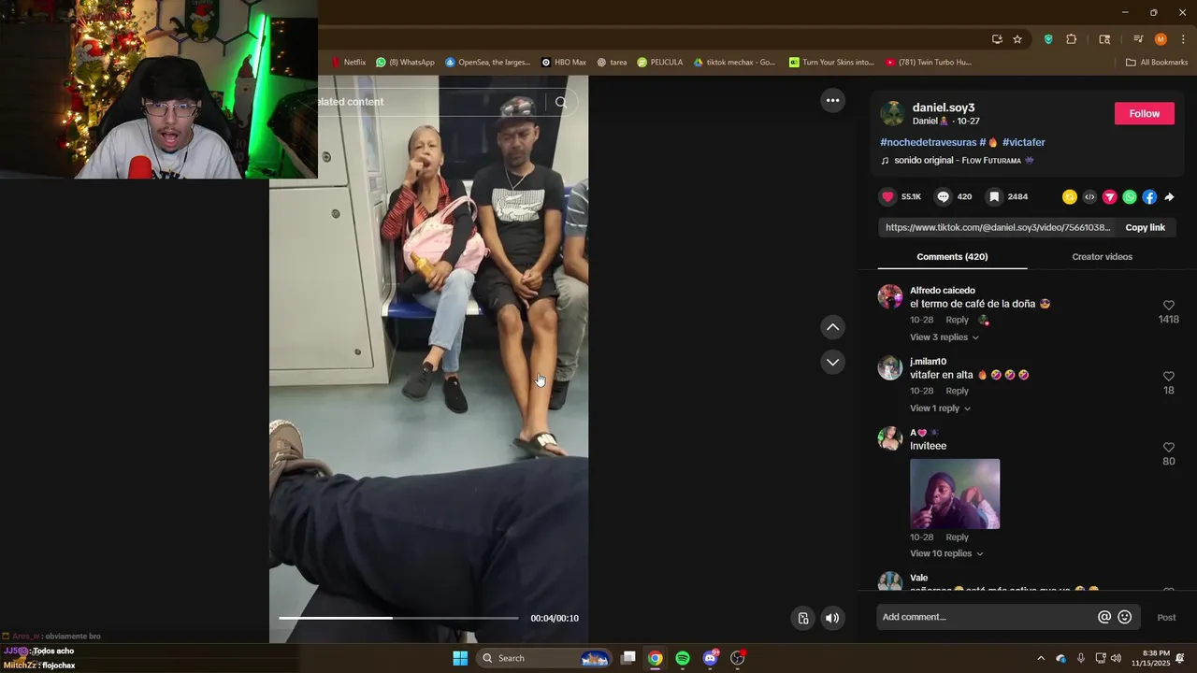Like Alfredo caicedo's comment

[x=1168, y=306]
